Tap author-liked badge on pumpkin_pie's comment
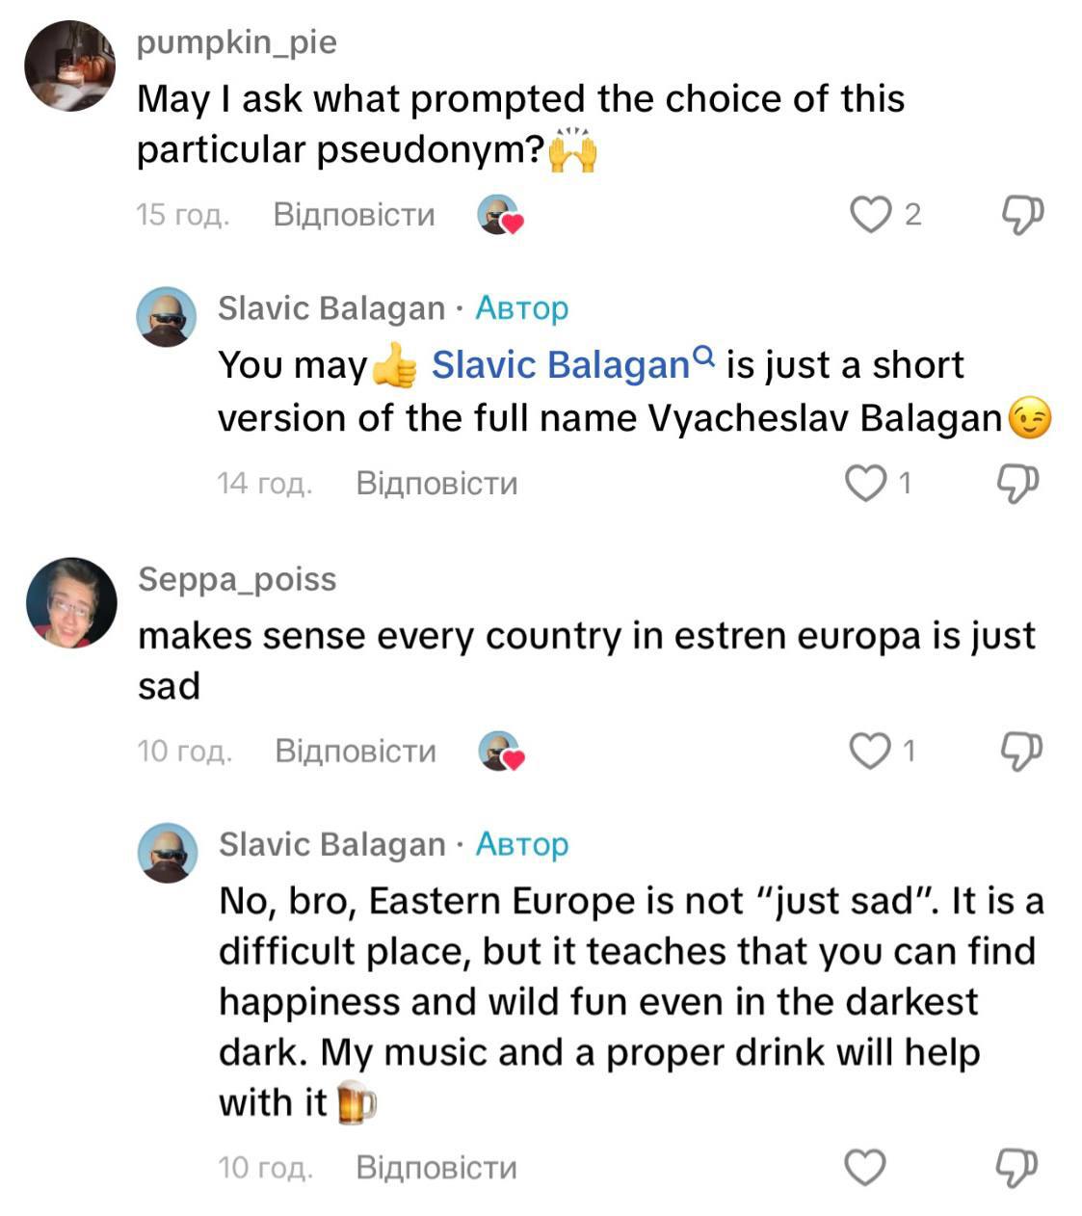 (x=500, y=215)
